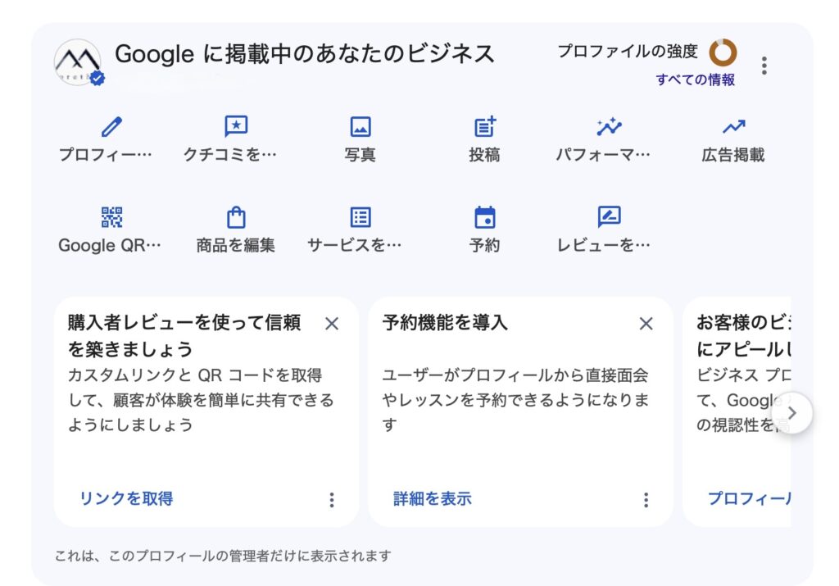The image size is (839, 586).
Task: Open the bookings (予約) calendar icon
Action: pyautogui.click(x=485, y=217)
